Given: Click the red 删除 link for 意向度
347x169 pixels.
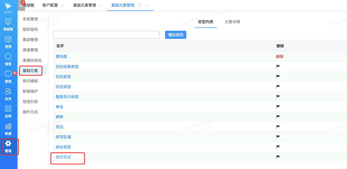Looking at the screenshot, I should (x=280, y=57).
